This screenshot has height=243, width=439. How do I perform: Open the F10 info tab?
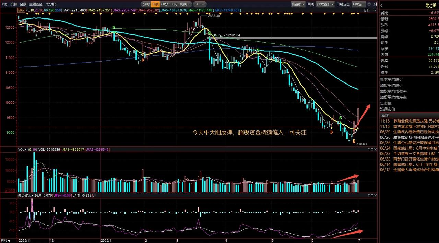[4, 4]
